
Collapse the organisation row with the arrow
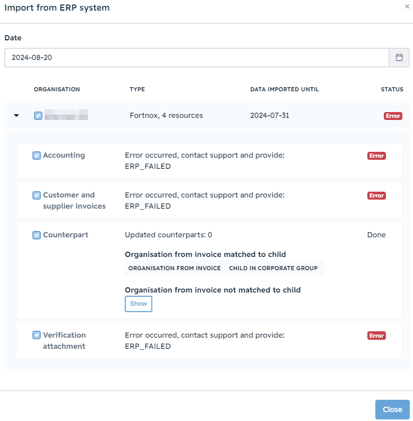[x=16, y=115]
